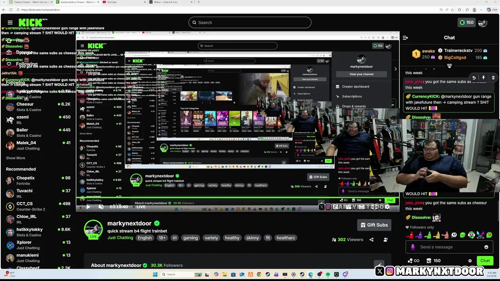Share the markynextdoor stream
The height and width of the screenshot is (281, 500).
point(371,240)
